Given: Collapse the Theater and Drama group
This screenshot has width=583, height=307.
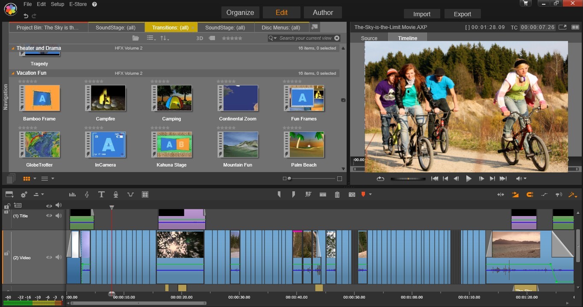Looking at the screenshot, I should 13,48.
